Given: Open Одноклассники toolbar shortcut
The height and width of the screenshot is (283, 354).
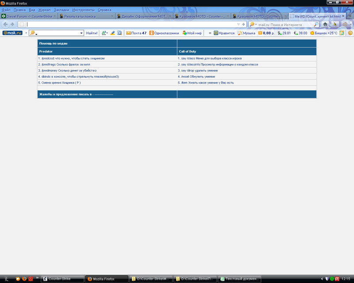Looking at the screenshot, I should [x=164, y=33].
